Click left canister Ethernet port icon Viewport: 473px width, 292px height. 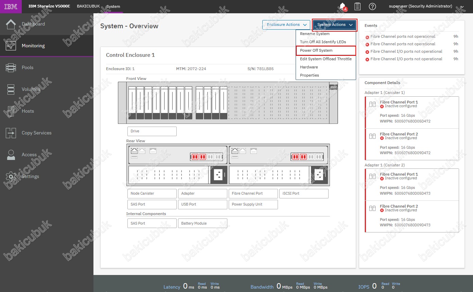click(134, 151)
